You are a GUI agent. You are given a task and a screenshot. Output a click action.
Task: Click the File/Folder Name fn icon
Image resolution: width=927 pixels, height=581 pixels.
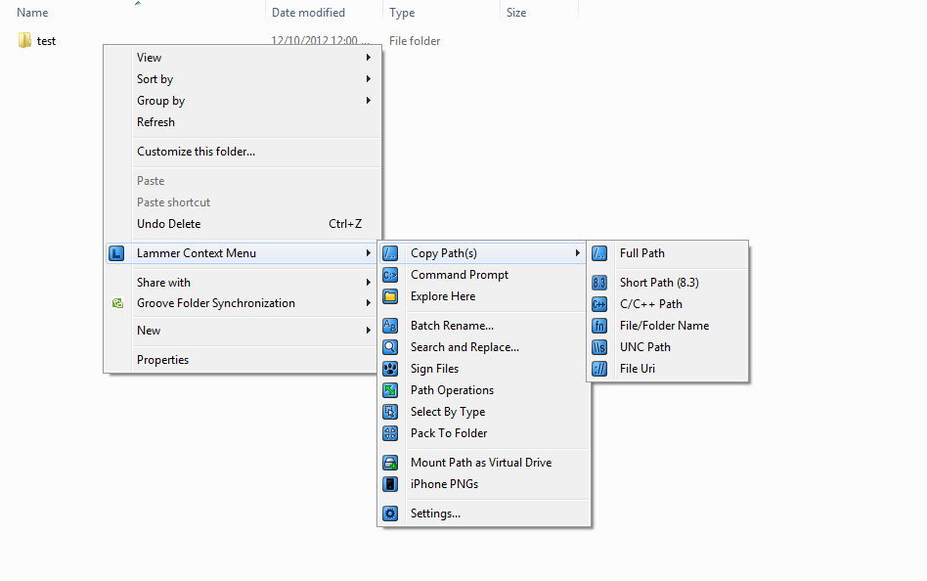pyautogui.click(x=599, y=326)
